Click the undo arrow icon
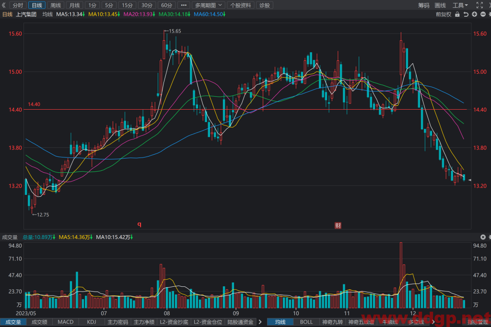The width and height of the screenshot is (491, 327). (466, 14)
